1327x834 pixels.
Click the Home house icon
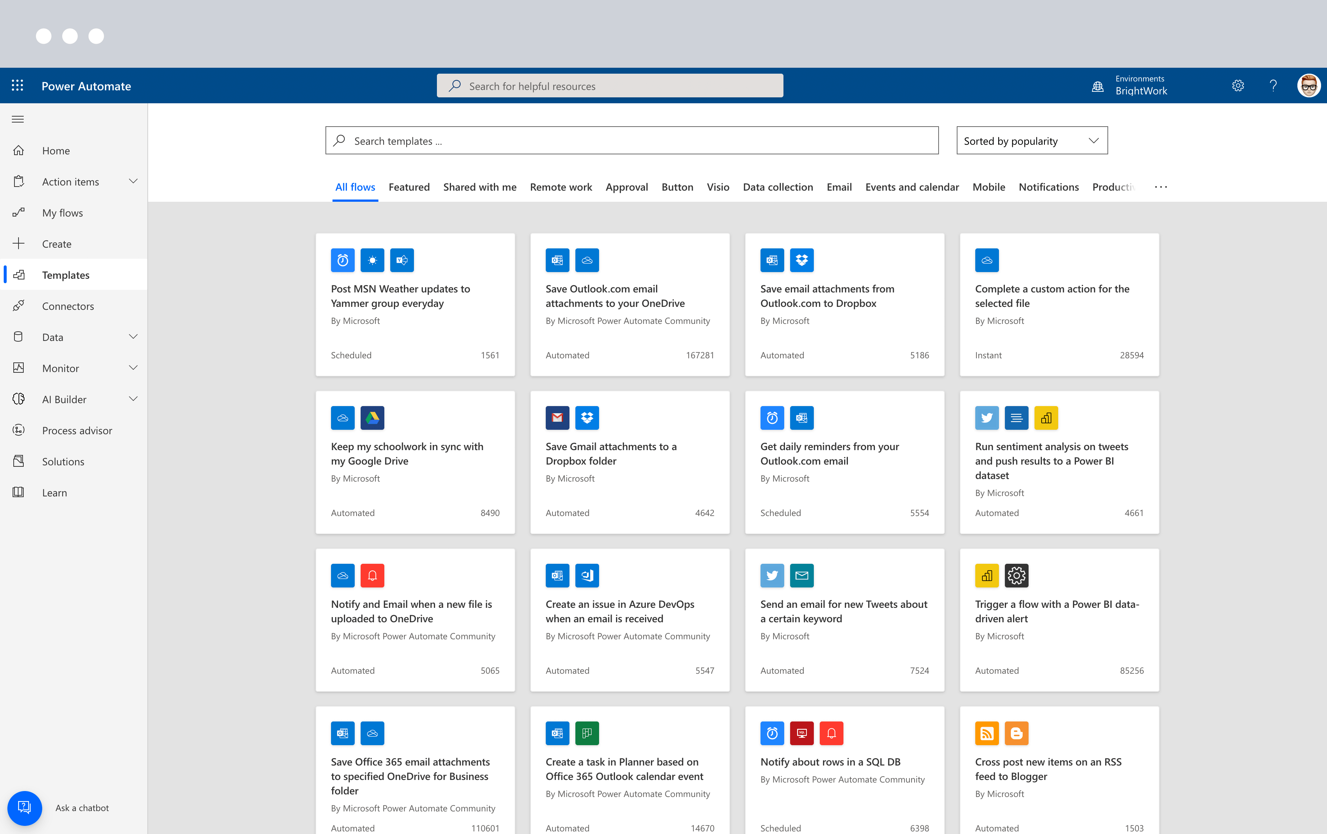pos(19,150)
